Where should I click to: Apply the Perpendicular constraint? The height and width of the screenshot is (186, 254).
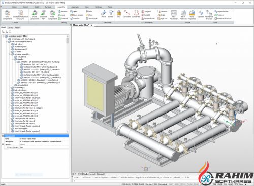click(x=148, y=18)
